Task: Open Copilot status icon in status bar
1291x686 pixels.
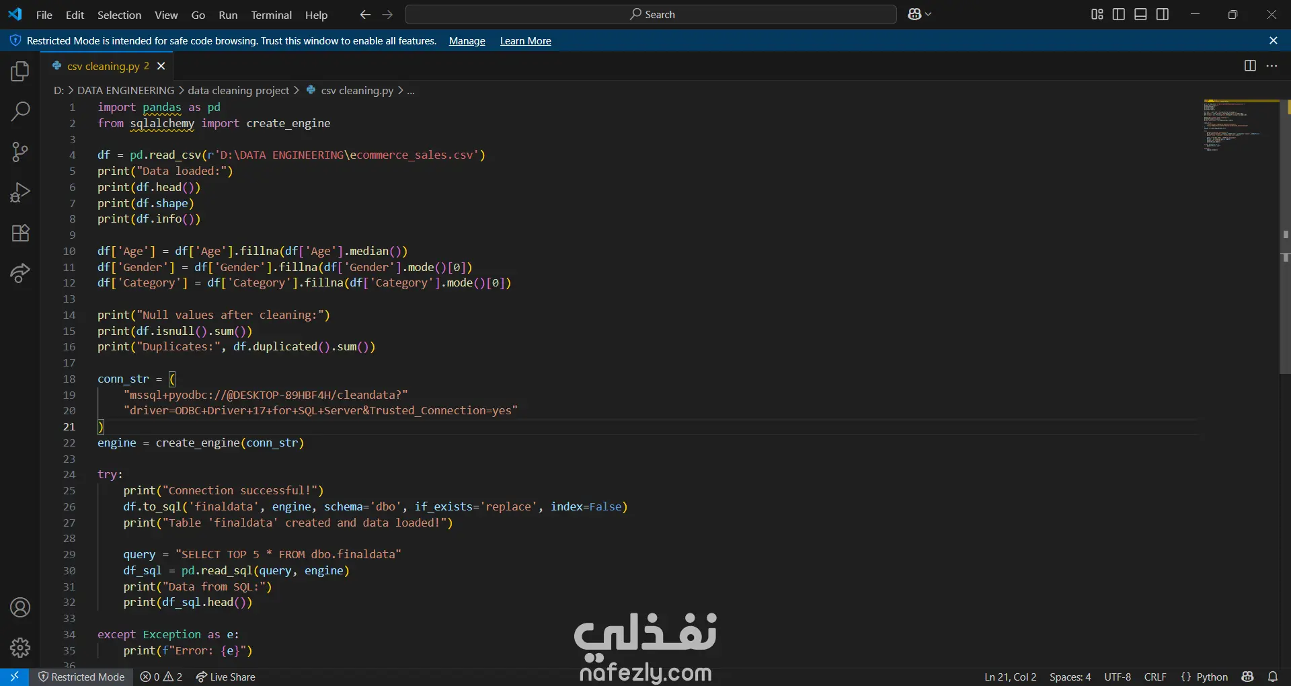Action: [1248, 677]
